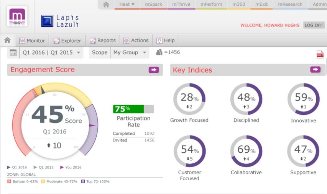Click the mThrive logo icon
Screen dimensions: 327x194
coord(17,16)
